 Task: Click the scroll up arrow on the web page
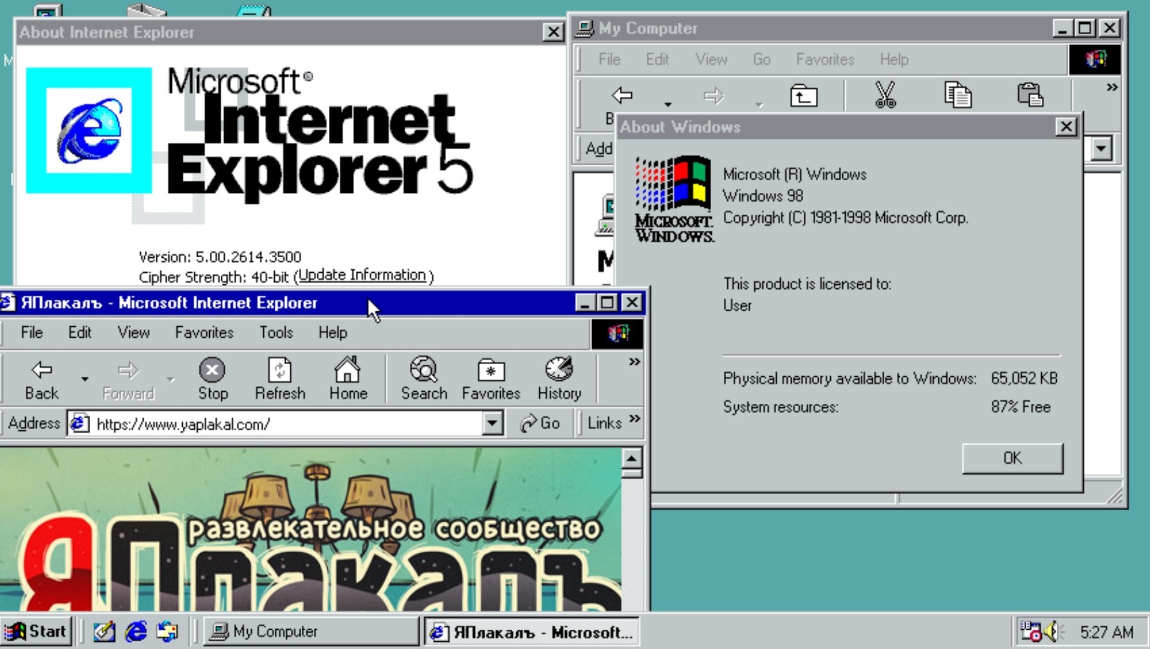click(631, 459)
